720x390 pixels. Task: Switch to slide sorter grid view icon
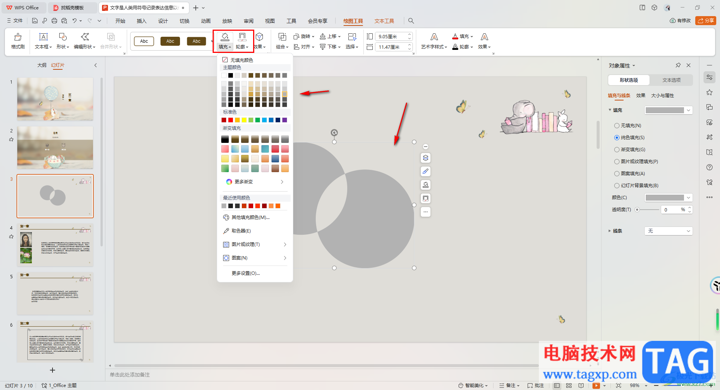point(569,385)
